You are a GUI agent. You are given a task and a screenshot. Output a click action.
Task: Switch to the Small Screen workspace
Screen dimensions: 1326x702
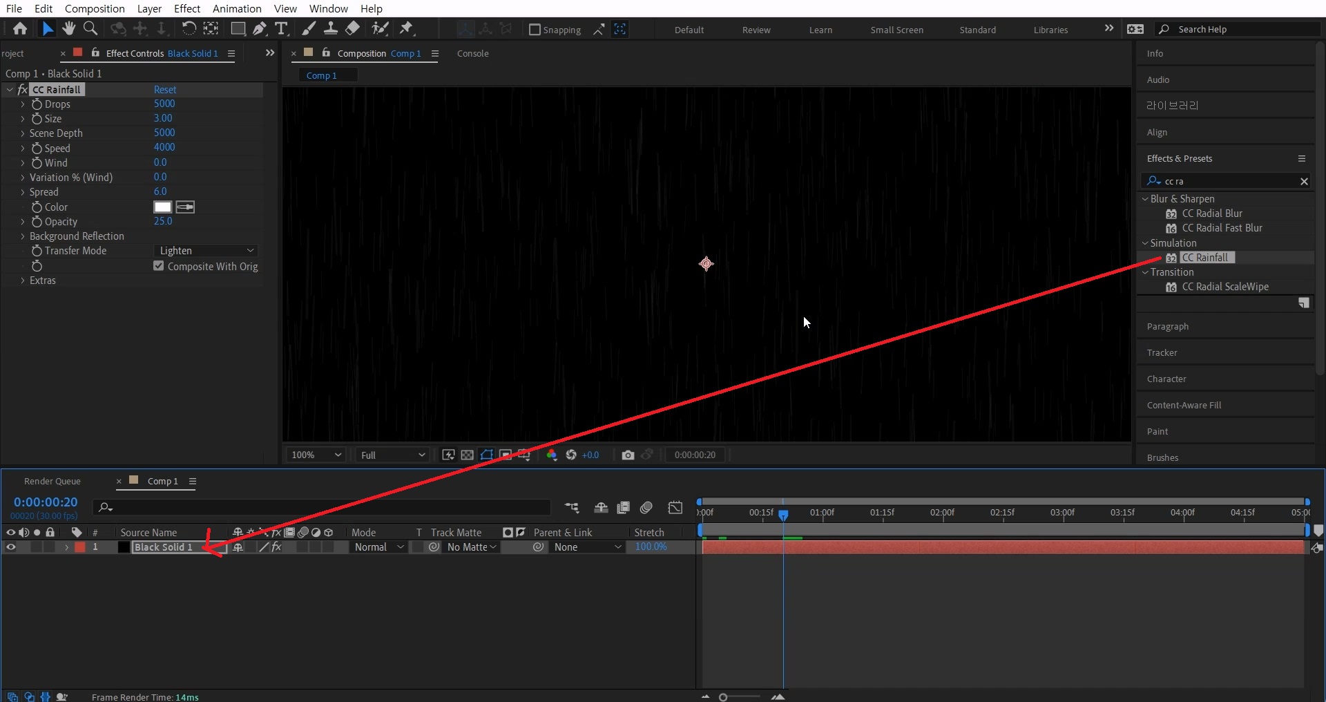[x=896, y=30]
